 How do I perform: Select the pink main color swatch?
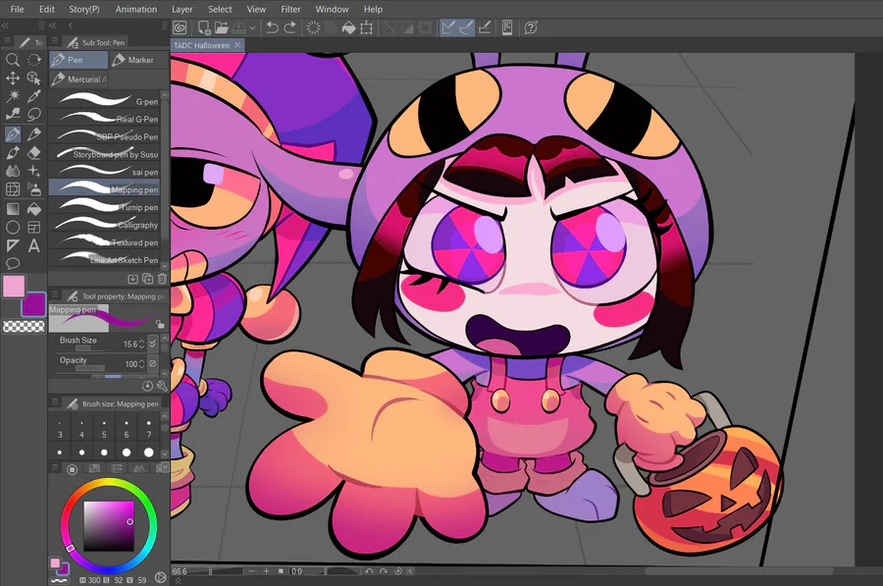click(14, 287)
